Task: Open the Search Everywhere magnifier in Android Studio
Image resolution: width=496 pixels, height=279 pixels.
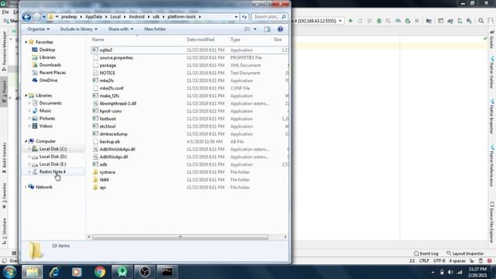Action: (480, 21)
